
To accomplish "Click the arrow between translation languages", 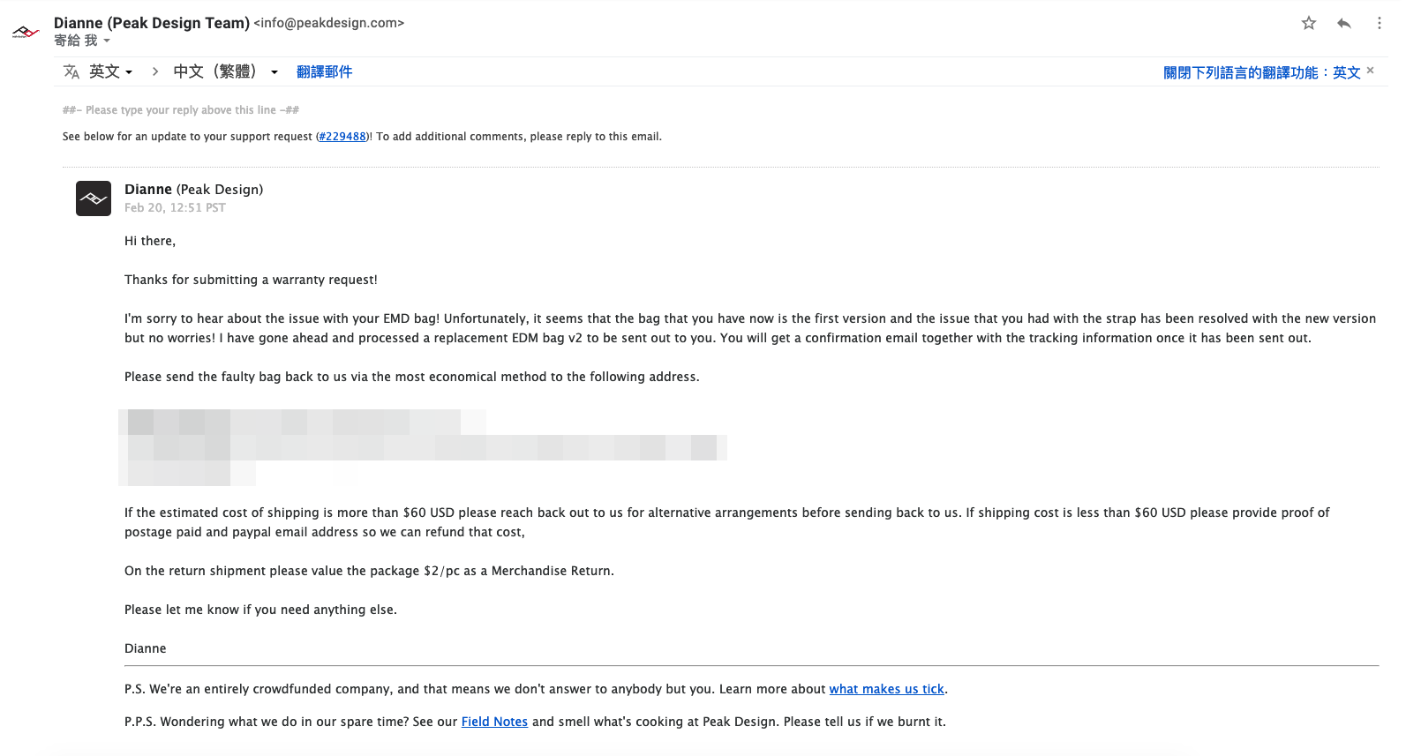I will pyautogui.click(x=155, y=71).
